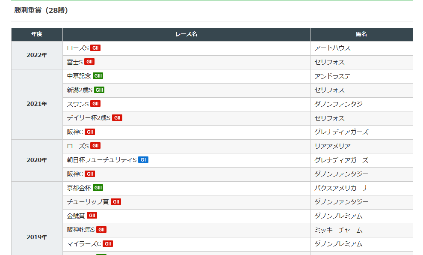The image size is (423, 255).
Task: Click the blue GI badge for 朝日杯フューチュリティS
Action: (143, 159)
